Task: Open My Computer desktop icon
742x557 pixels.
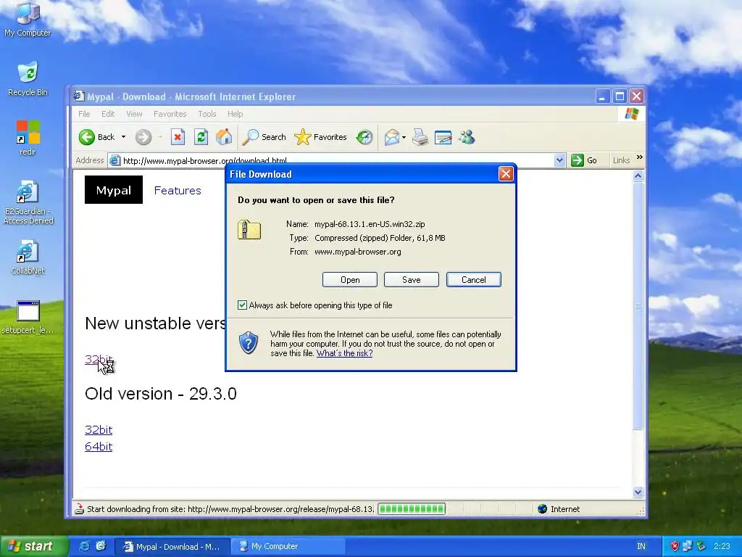Action: tap(28, 19)
